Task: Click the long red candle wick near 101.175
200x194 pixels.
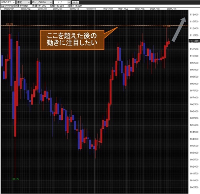Action: pyautogui.click(x=15, y=157)
